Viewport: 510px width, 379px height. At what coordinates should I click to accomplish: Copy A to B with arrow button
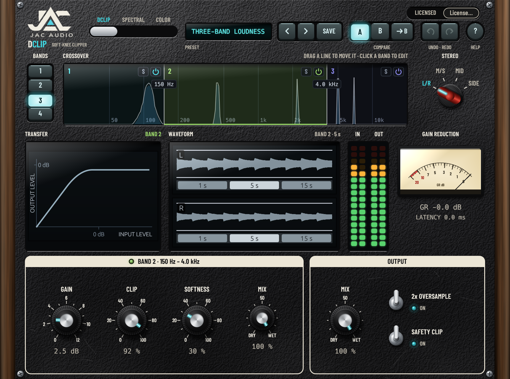point(402,31)
